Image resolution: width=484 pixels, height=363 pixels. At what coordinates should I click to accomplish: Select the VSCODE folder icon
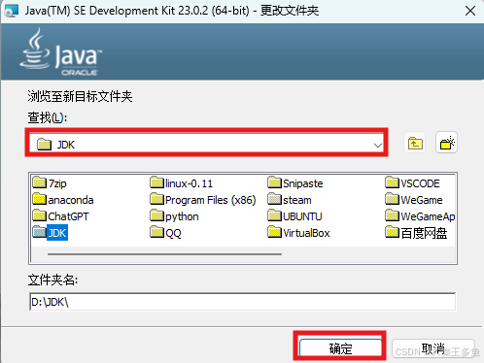(393, 182)
